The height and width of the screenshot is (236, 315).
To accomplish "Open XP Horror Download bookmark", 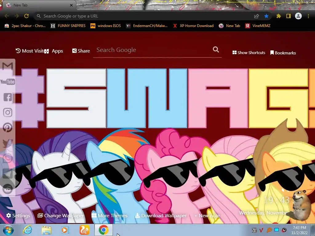I will [x=193, y=26].
